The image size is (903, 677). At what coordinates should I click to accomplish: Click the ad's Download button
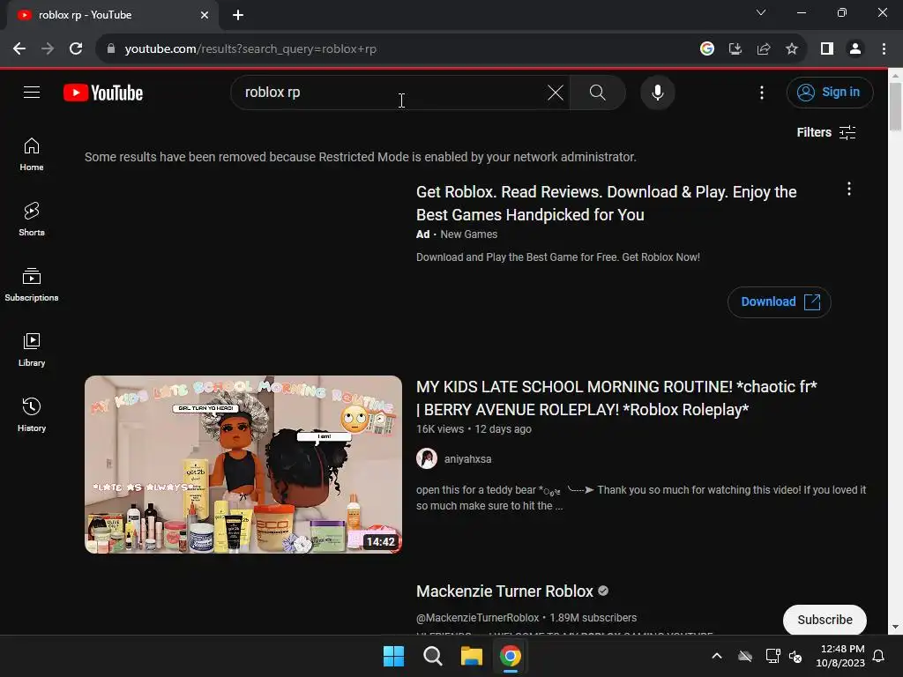(x=780, y=301)
